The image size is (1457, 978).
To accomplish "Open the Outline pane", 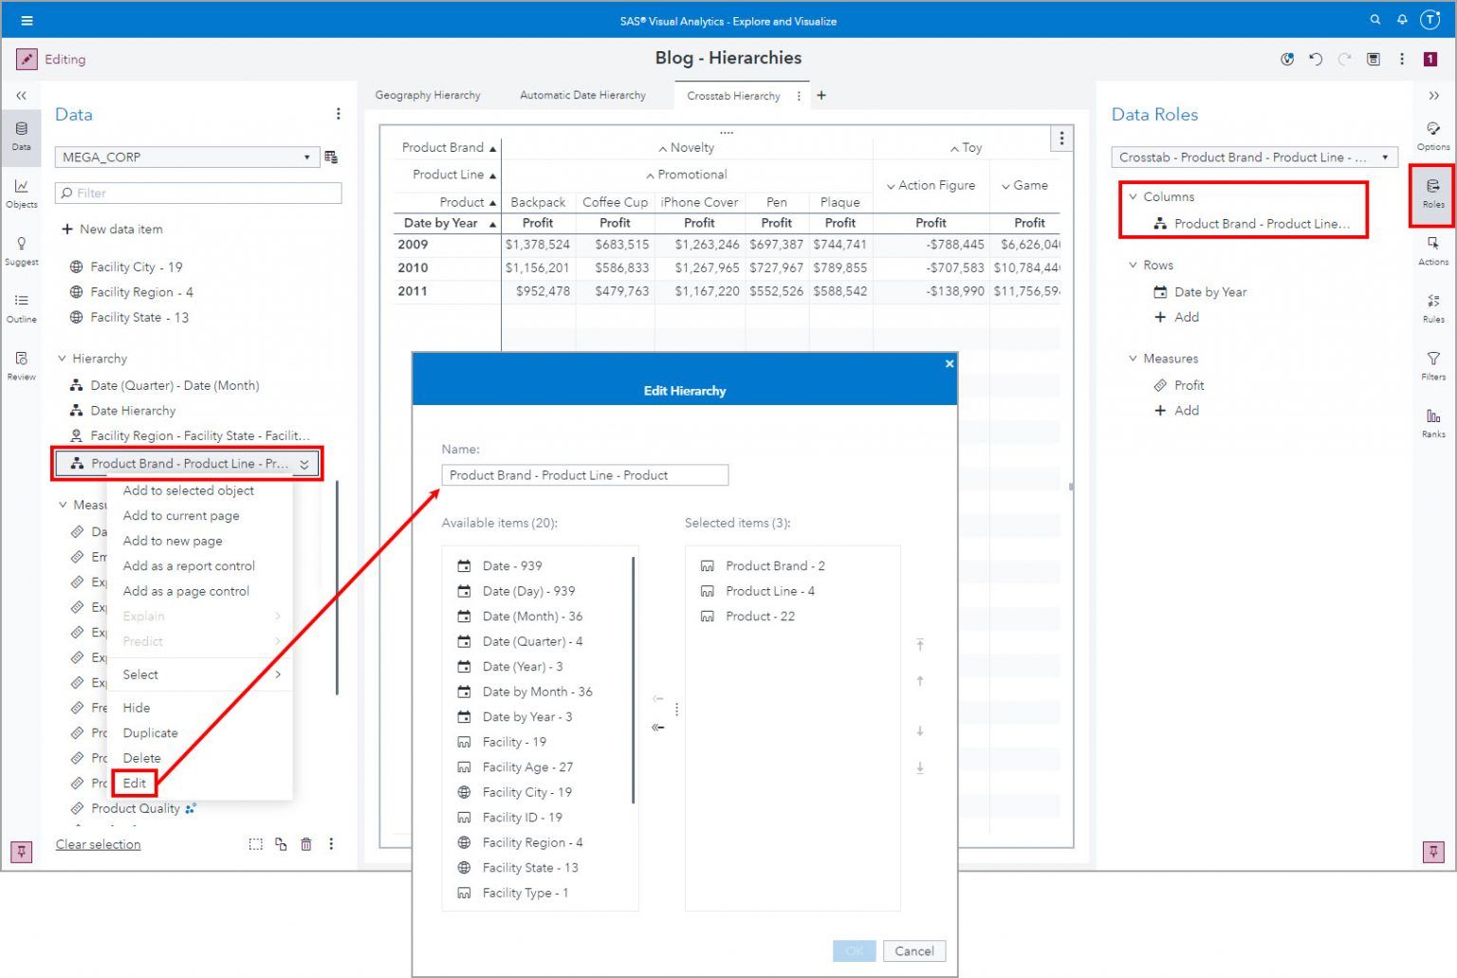I will (x=21, y=306).
